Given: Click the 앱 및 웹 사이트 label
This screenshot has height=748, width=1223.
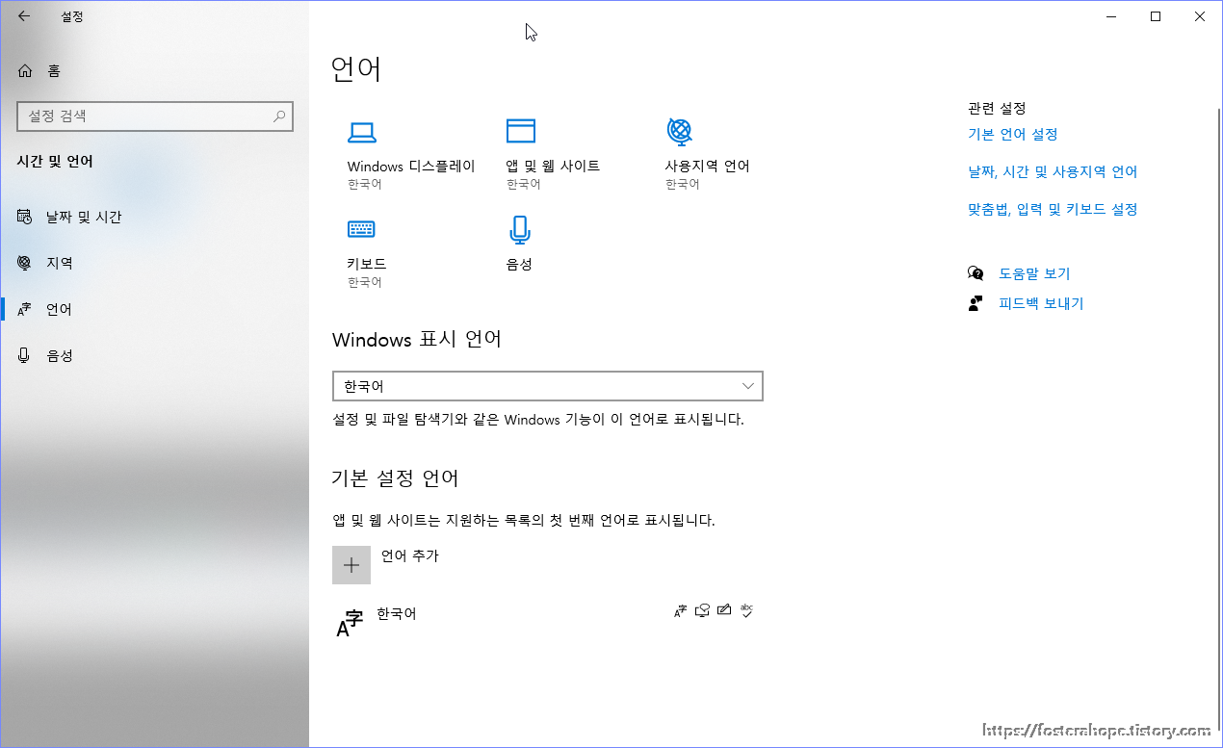Looking at the screenshot, I should pyautogui.click(x=554, y=166).
